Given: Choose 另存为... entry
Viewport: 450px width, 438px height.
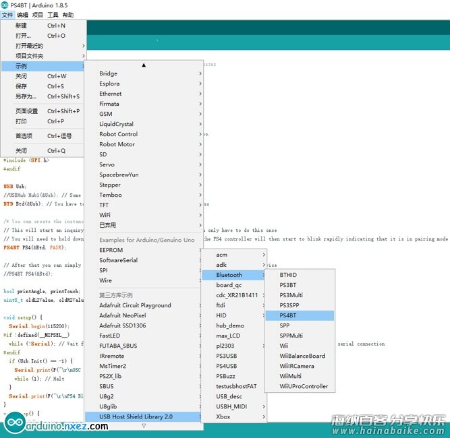Looking at the screenshot, I should [x=43, y=96].
